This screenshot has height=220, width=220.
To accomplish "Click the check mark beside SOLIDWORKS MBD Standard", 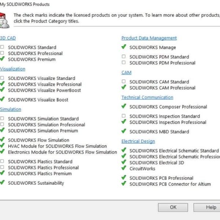I will 124,131.
